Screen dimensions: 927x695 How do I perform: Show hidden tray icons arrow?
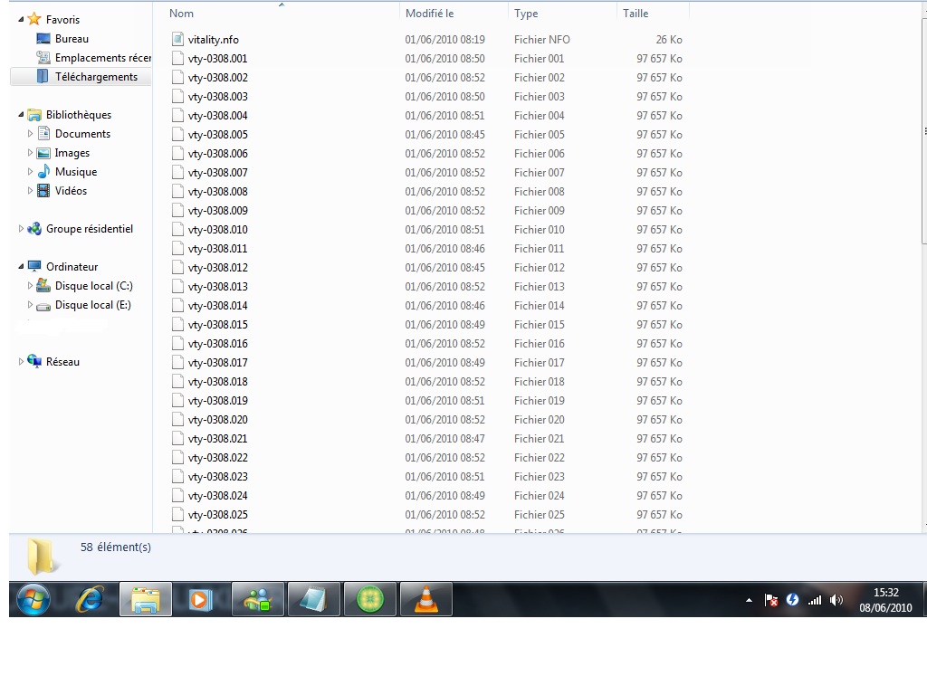(x=749, y=600)
